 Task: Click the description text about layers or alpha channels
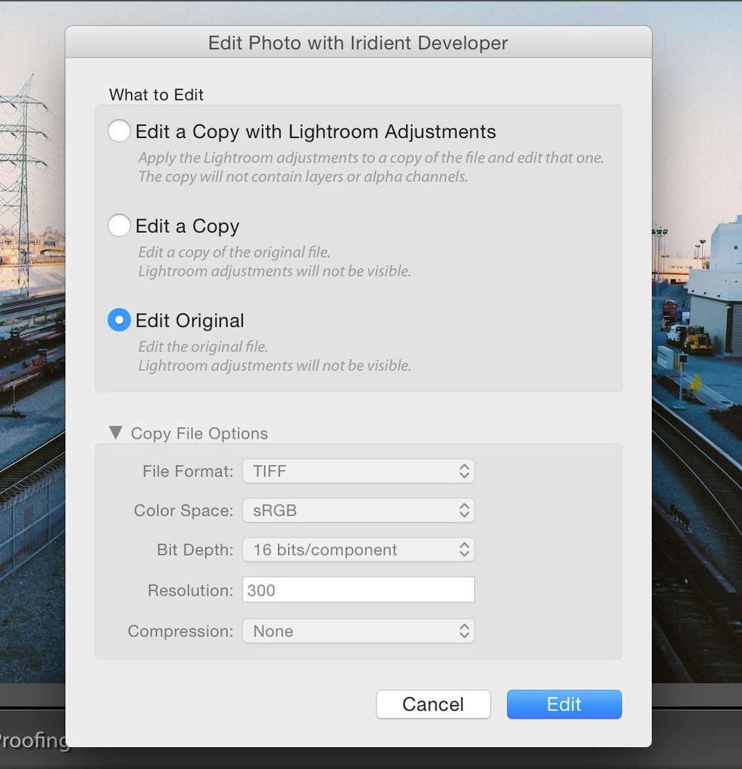click(303, 177)
